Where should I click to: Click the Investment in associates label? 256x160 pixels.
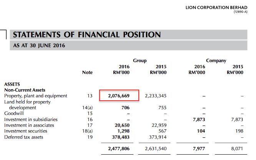(29, 125)
